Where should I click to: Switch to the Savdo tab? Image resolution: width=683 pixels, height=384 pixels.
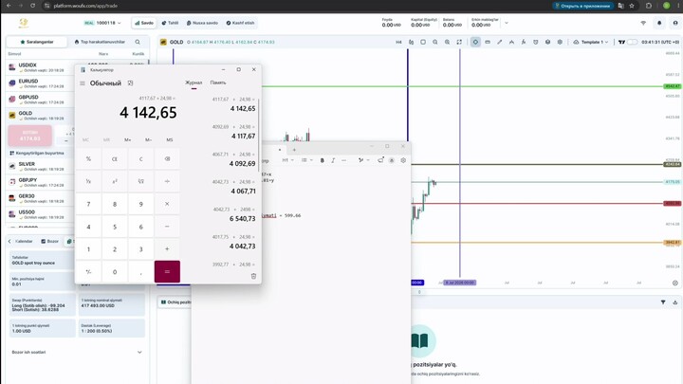click(144, 23)
